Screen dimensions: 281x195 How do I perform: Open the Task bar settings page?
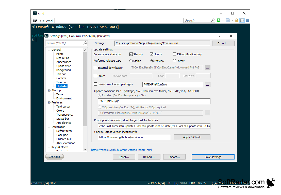point(61,82)
